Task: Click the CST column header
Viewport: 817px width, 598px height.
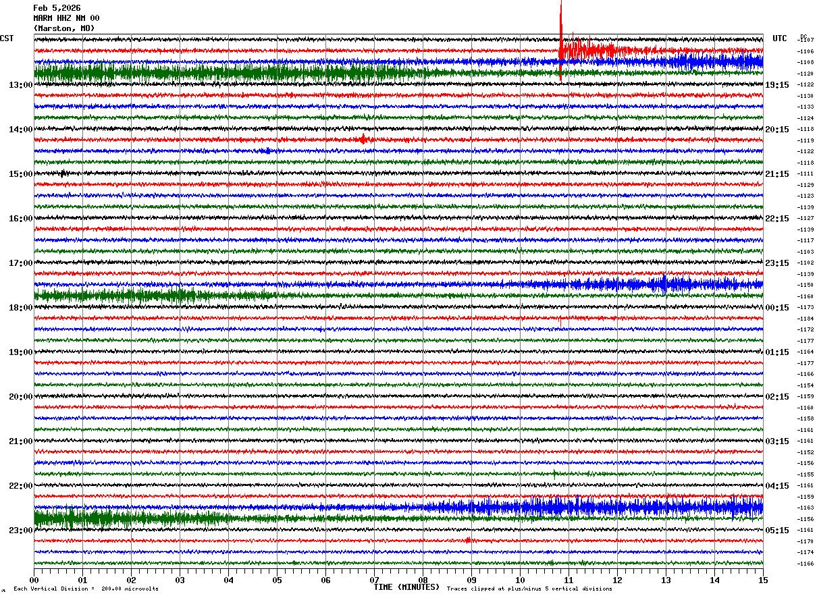Action: [7, 38]
